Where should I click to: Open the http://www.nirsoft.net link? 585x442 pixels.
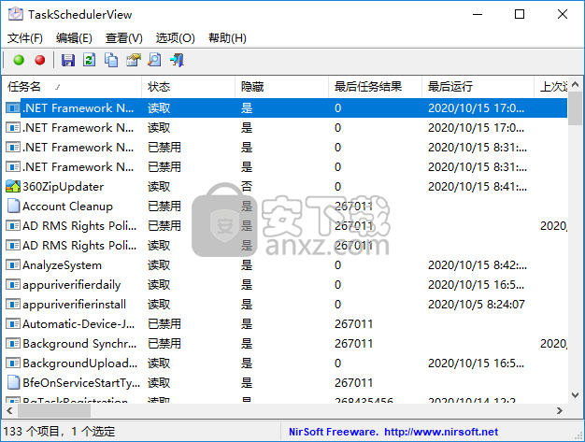pyautogui.click(x=441, y=432)
